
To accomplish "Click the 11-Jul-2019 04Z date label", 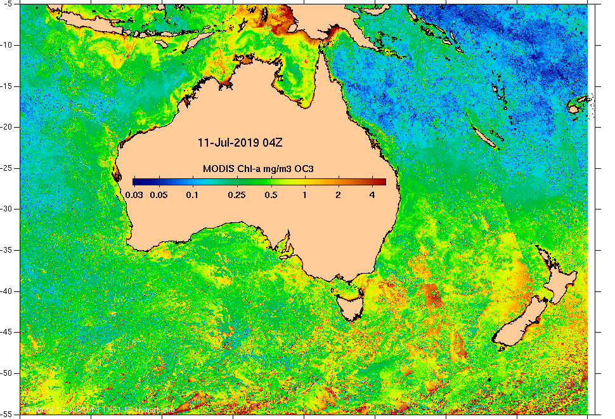I will 240,143.
